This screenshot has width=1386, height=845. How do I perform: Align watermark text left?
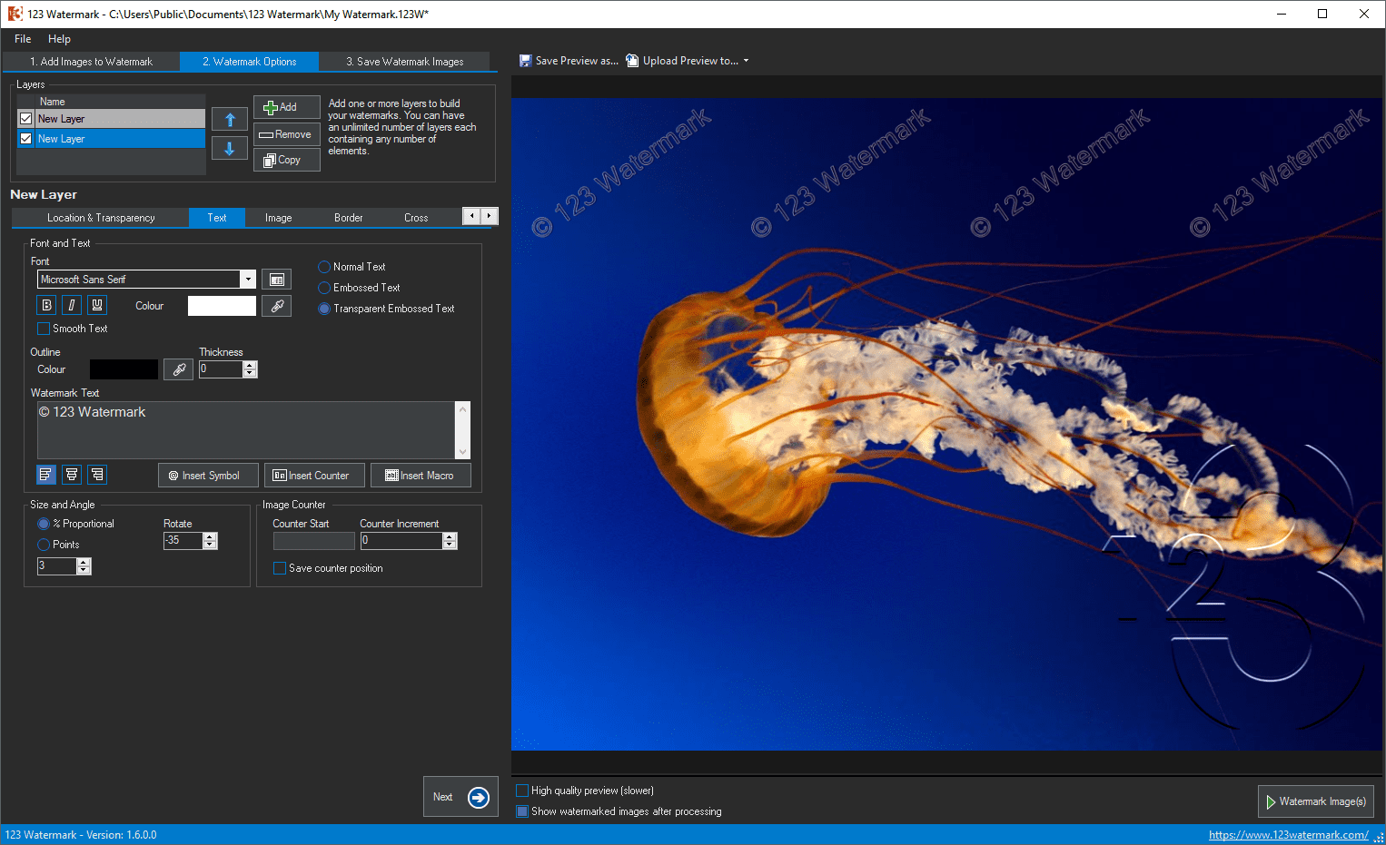pyautogui.click(x=46, y=475)
